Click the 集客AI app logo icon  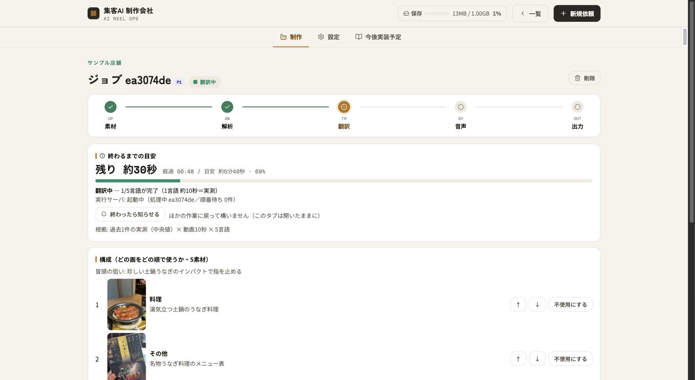tap(93, 13)
